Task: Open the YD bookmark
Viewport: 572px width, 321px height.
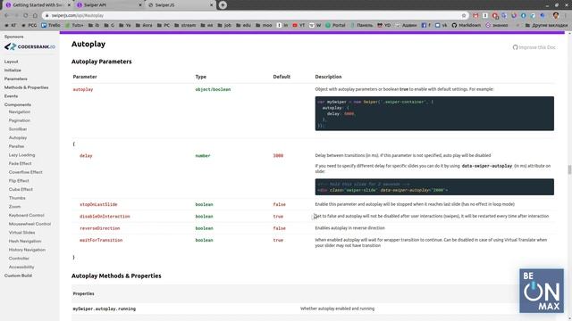Action: click(383, 25)
